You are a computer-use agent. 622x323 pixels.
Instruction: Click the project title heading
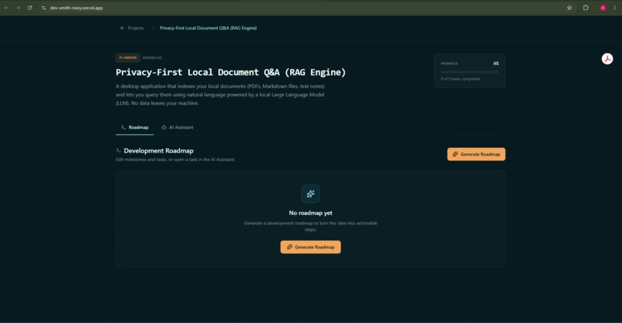point(231,72)
